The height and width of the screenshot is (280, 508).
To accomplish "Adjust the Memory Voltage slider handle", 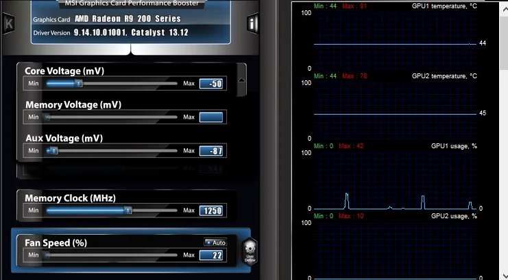I will point(47,117).
